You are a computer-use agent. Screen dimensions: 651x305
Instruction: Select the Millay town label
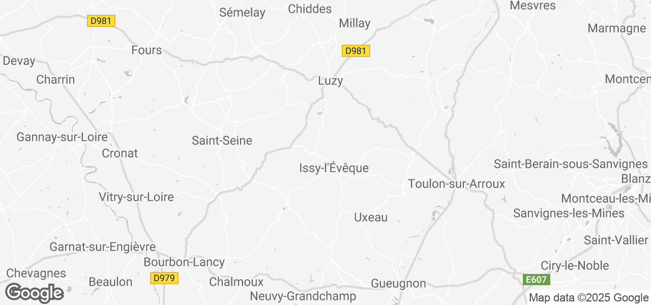point(354,23)
